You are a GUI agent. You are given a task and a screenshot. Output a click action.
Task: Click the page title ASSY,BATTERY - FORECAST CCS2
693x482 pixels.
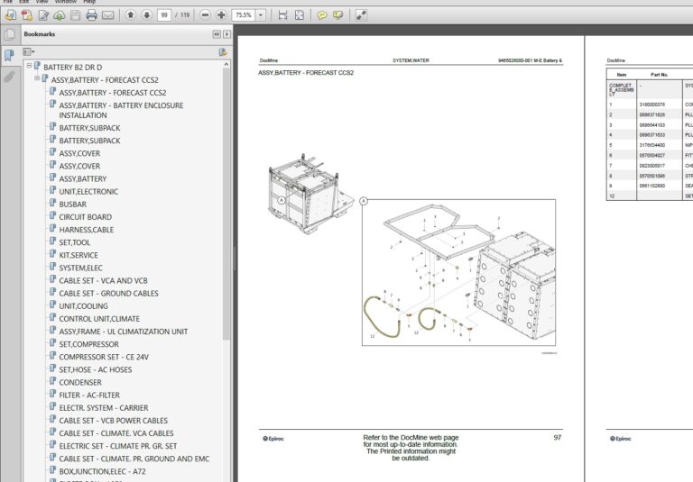click(x=306, y=73)
